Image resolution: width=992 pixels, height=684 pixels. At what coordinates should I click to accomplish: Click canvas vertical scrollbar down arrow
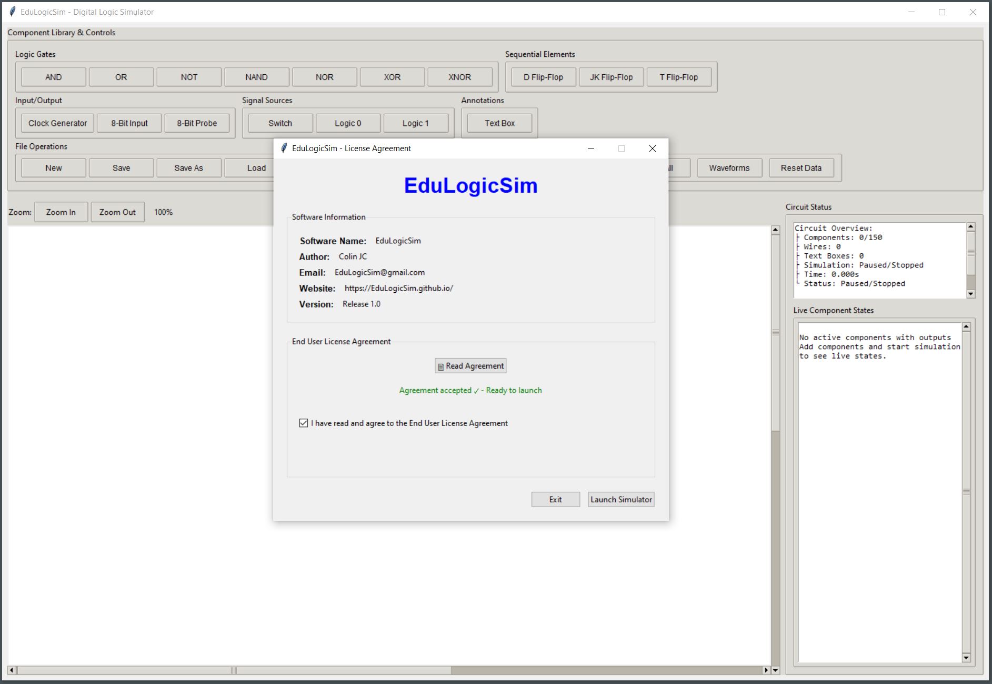pos(775,670)
